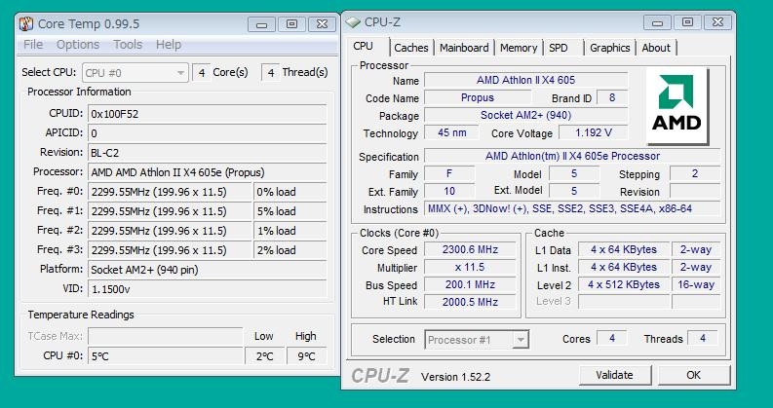Click the Technology value 45 nm
Viewport: 773px width, 408px height.
coord(451,132)
